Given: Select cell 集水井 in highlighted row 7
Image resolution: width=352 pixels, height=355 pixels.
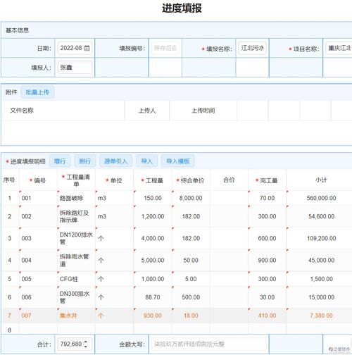Looking at the screenshot, I should click(x=76, y=316).
